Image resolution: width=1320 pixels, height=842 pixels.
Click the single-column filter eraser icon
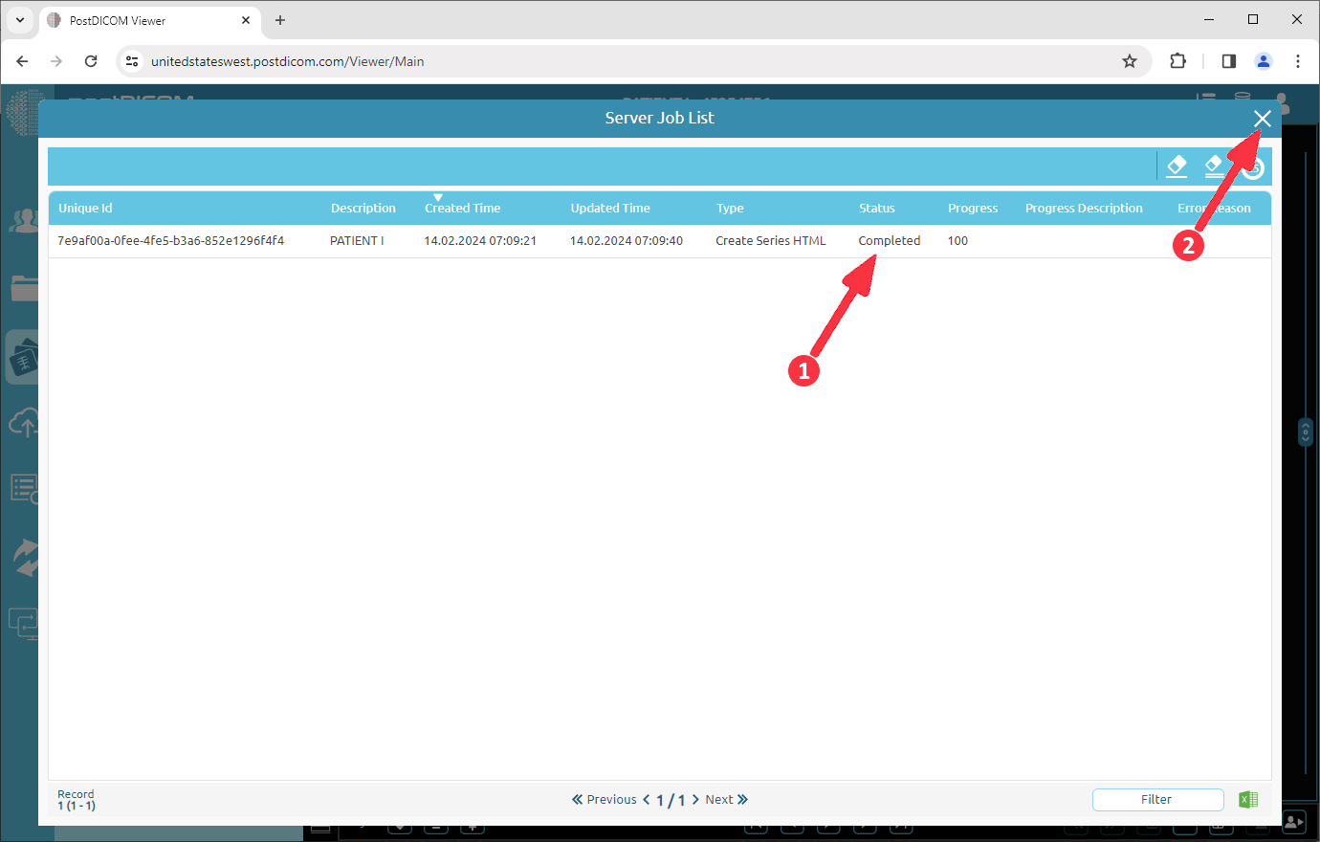click(1177, 166)
